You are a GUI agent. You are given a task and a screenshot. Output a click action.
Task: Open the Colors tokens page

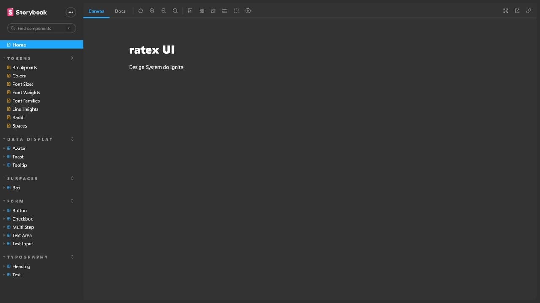[x=19, y=76]
